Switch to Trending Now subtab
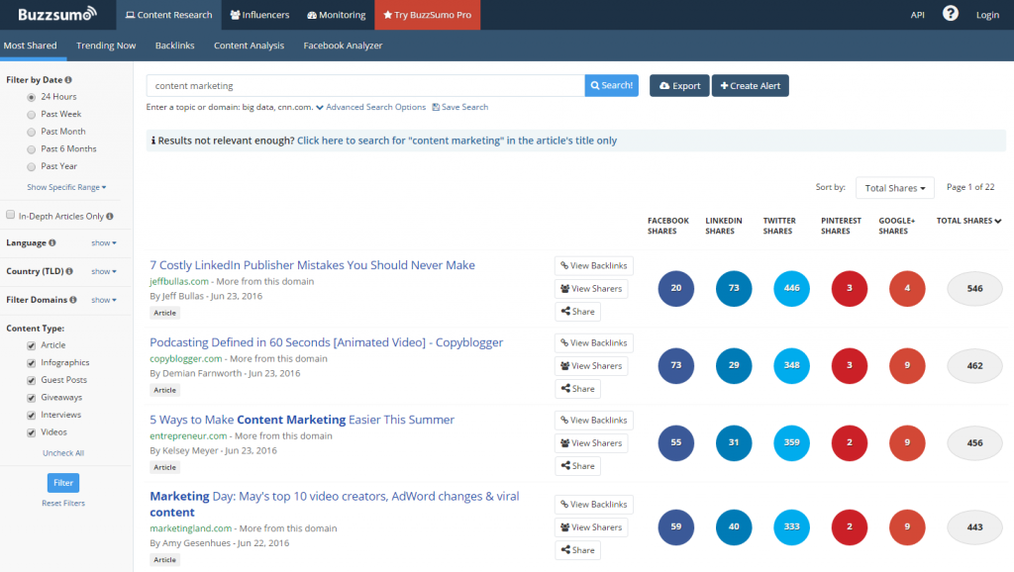Viewport: 1014px width, 572px height. (106, 46)
